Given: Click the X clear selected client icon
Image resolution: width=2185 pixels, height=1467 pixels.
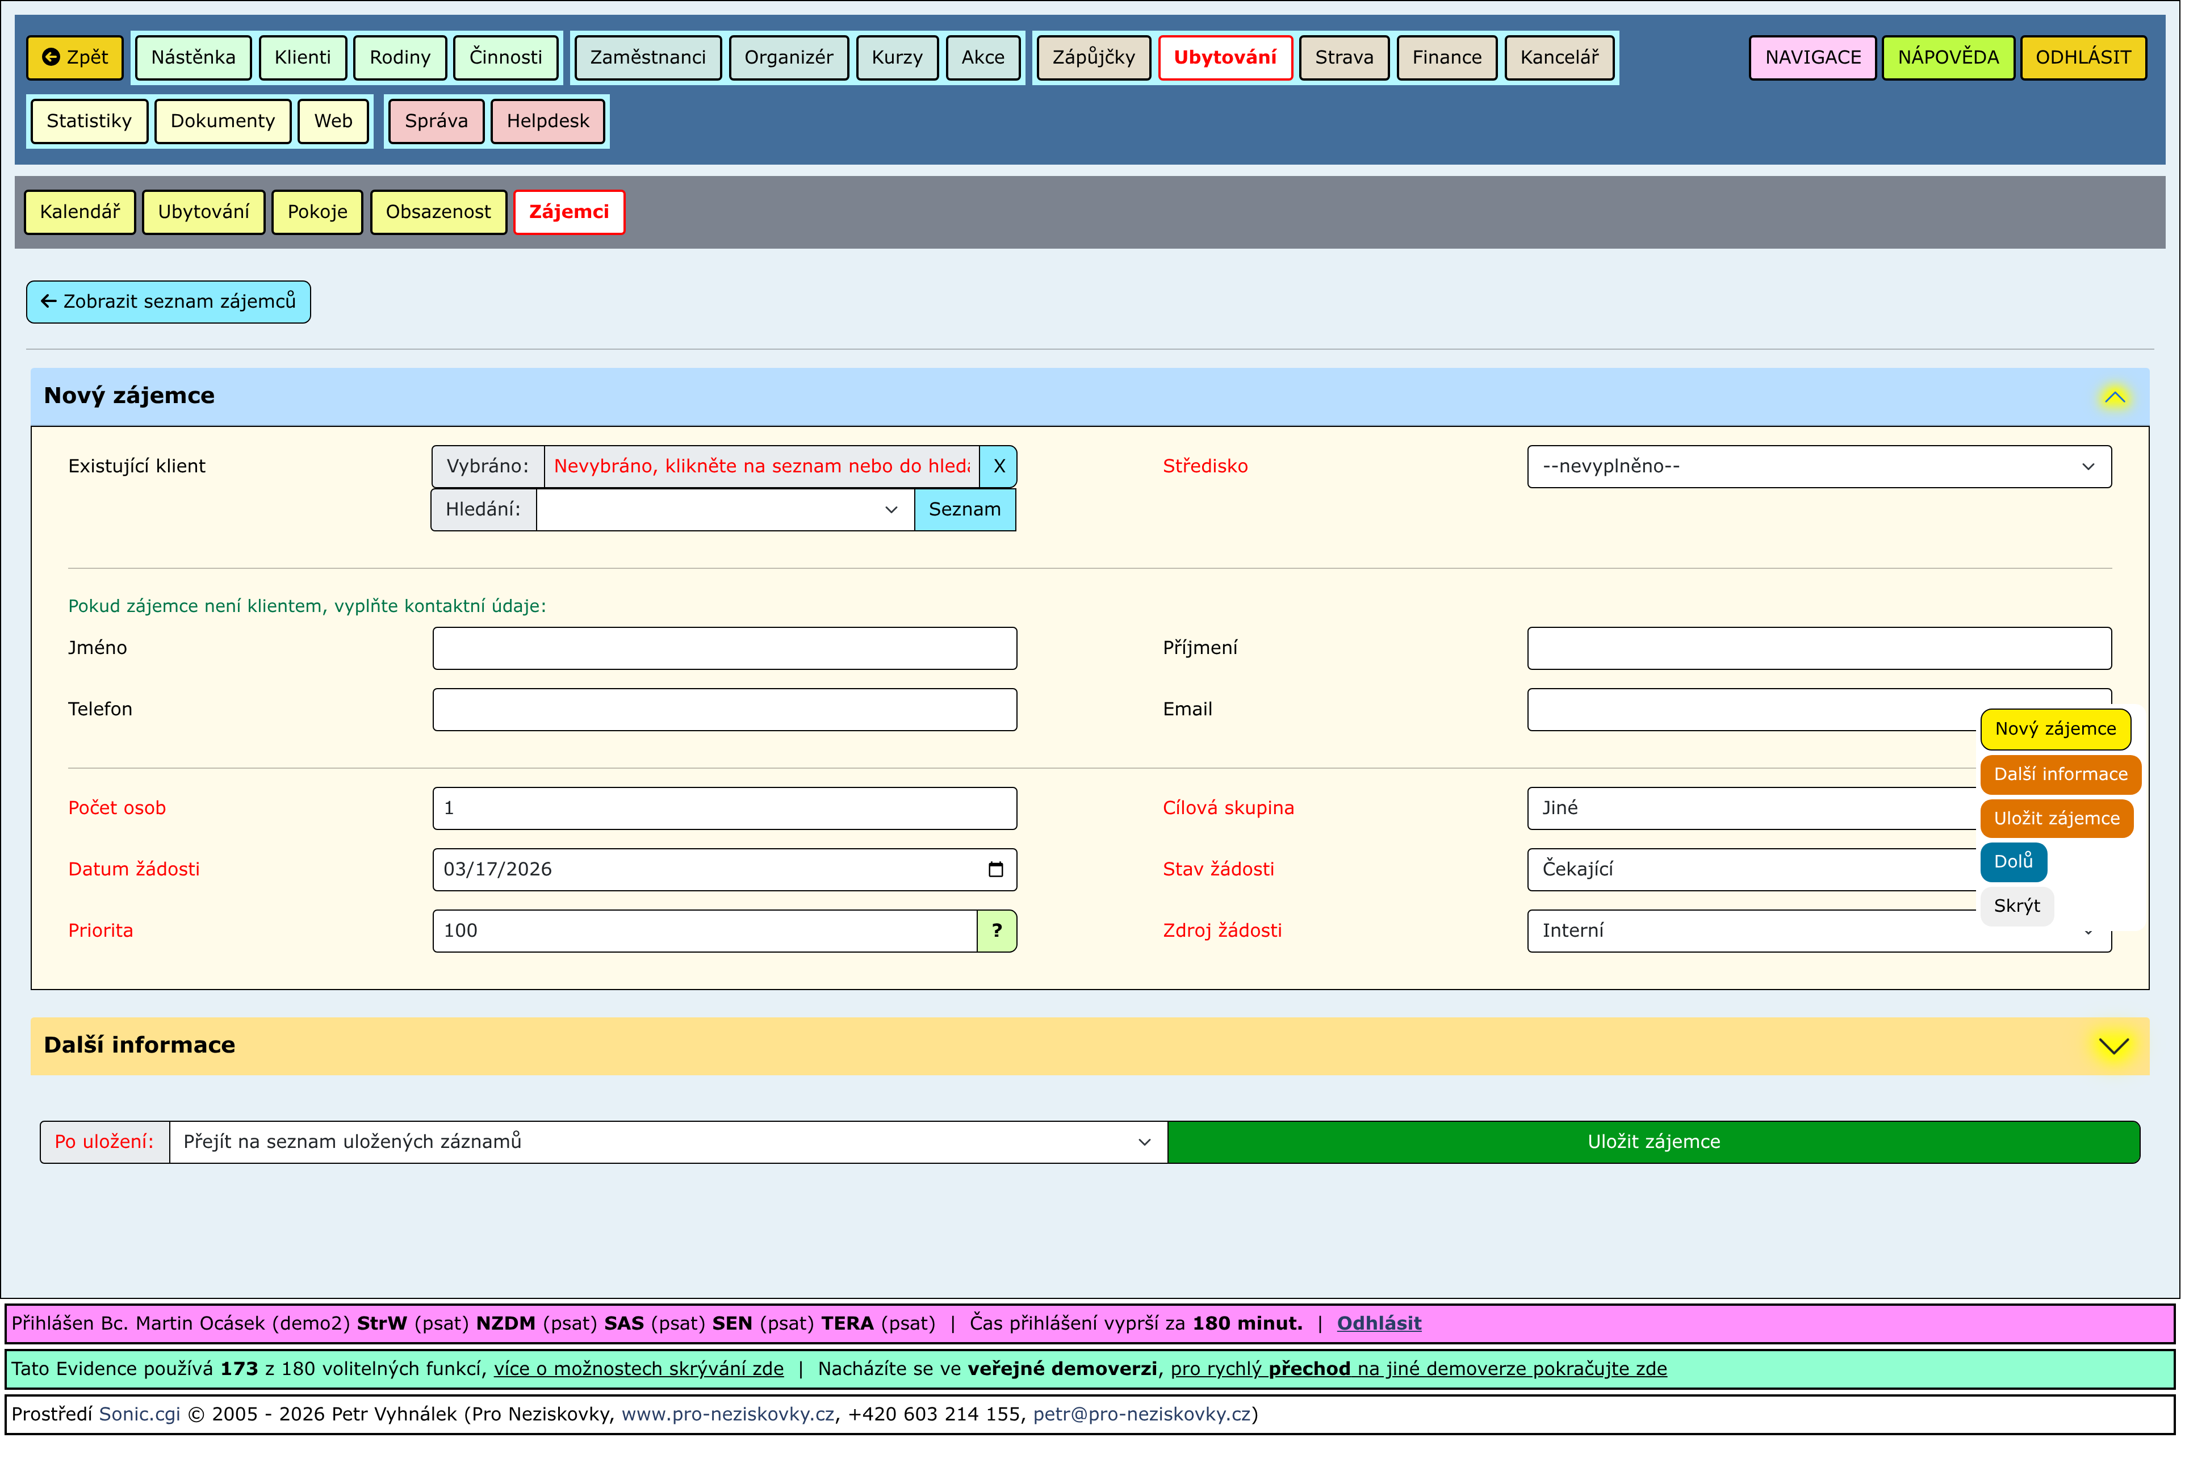Looking at the screenshot, I should click(998, 467).
